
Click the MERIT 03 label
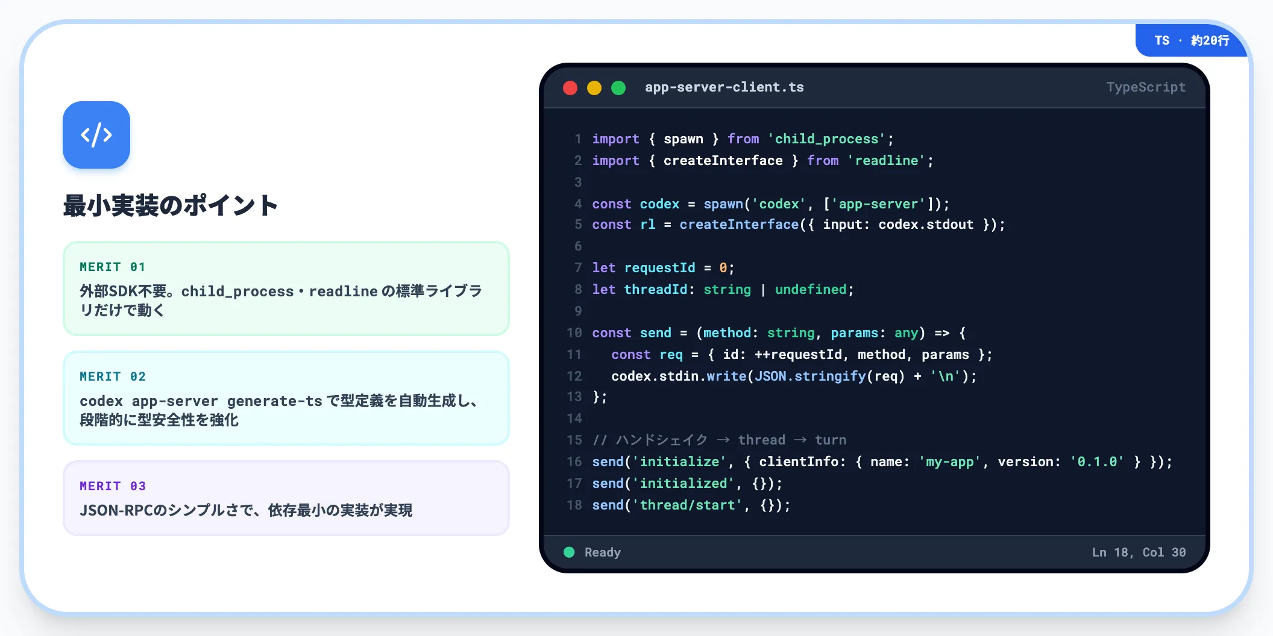point(113,486)
